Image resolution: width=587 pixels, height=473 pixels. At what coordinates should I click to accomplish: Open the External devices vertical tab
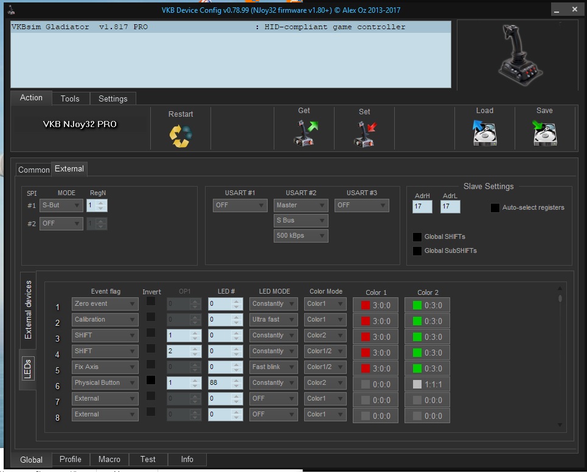[28, 310]
